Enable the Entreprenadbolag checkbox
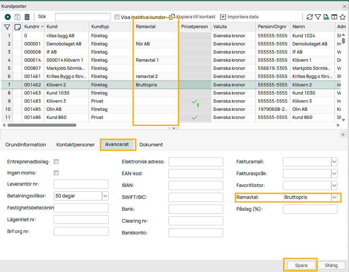 (x=56, y=162)
